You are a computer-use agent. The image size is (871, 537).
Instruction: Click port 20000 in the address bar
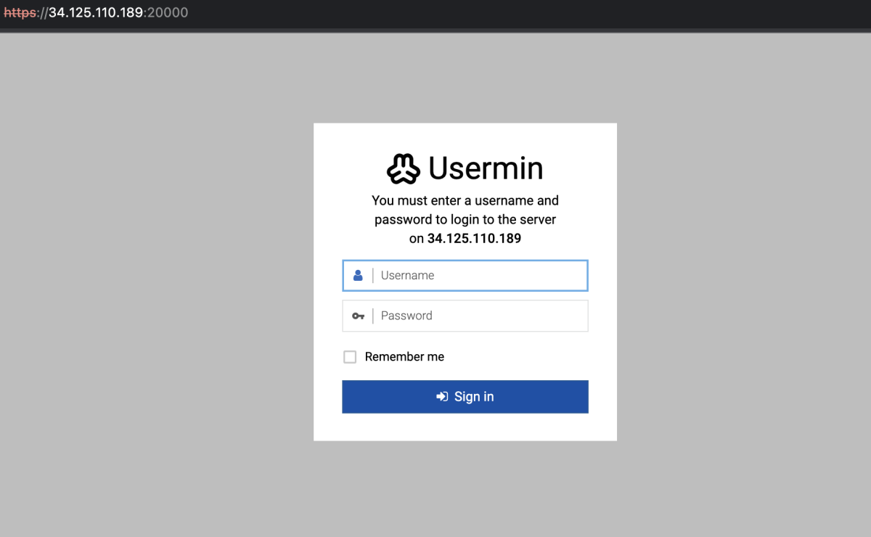click(168, 13)
